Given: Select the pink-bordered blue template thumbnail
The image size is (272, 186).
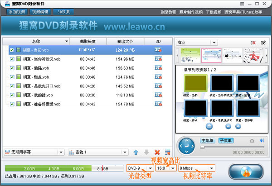Looking at the screenshot, I should coord(211,55).
